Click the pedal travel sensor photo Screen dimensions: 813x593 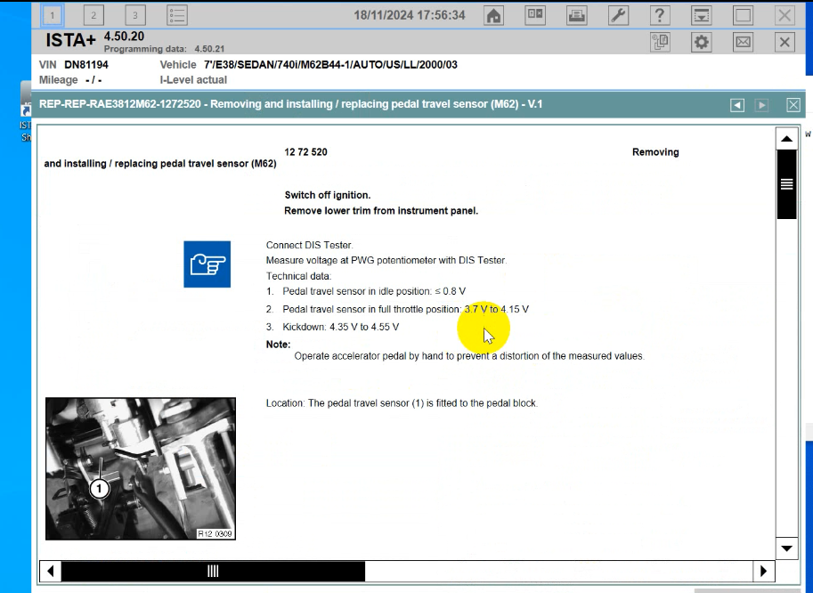(141, 468)
